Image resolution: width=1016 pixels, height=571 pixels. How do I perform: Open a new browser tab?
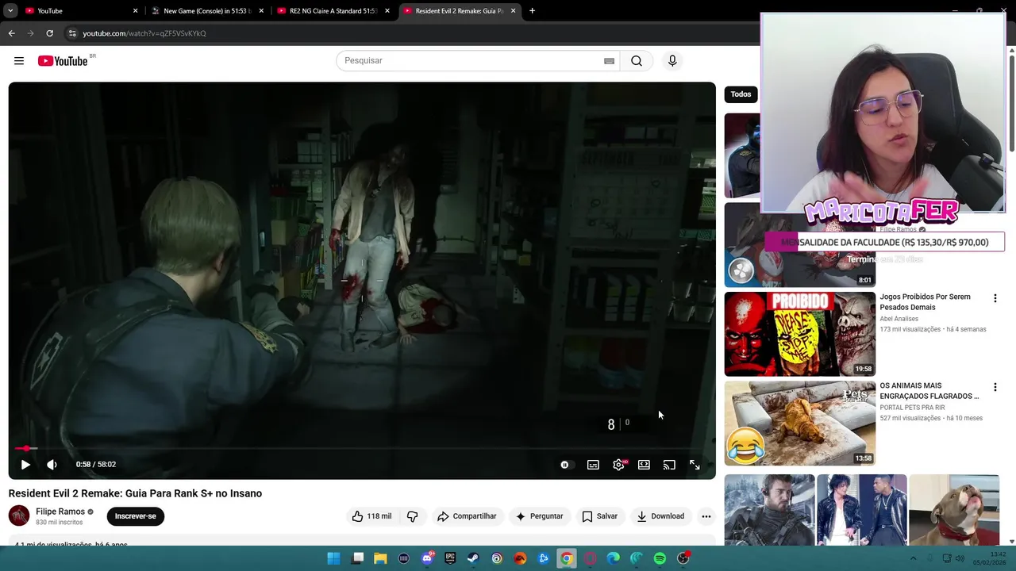(x=532, y=11)
